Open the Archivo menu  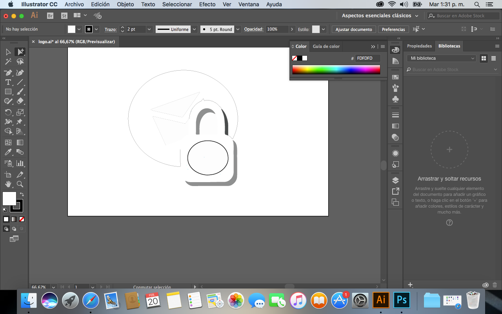(x=74, y=4)
